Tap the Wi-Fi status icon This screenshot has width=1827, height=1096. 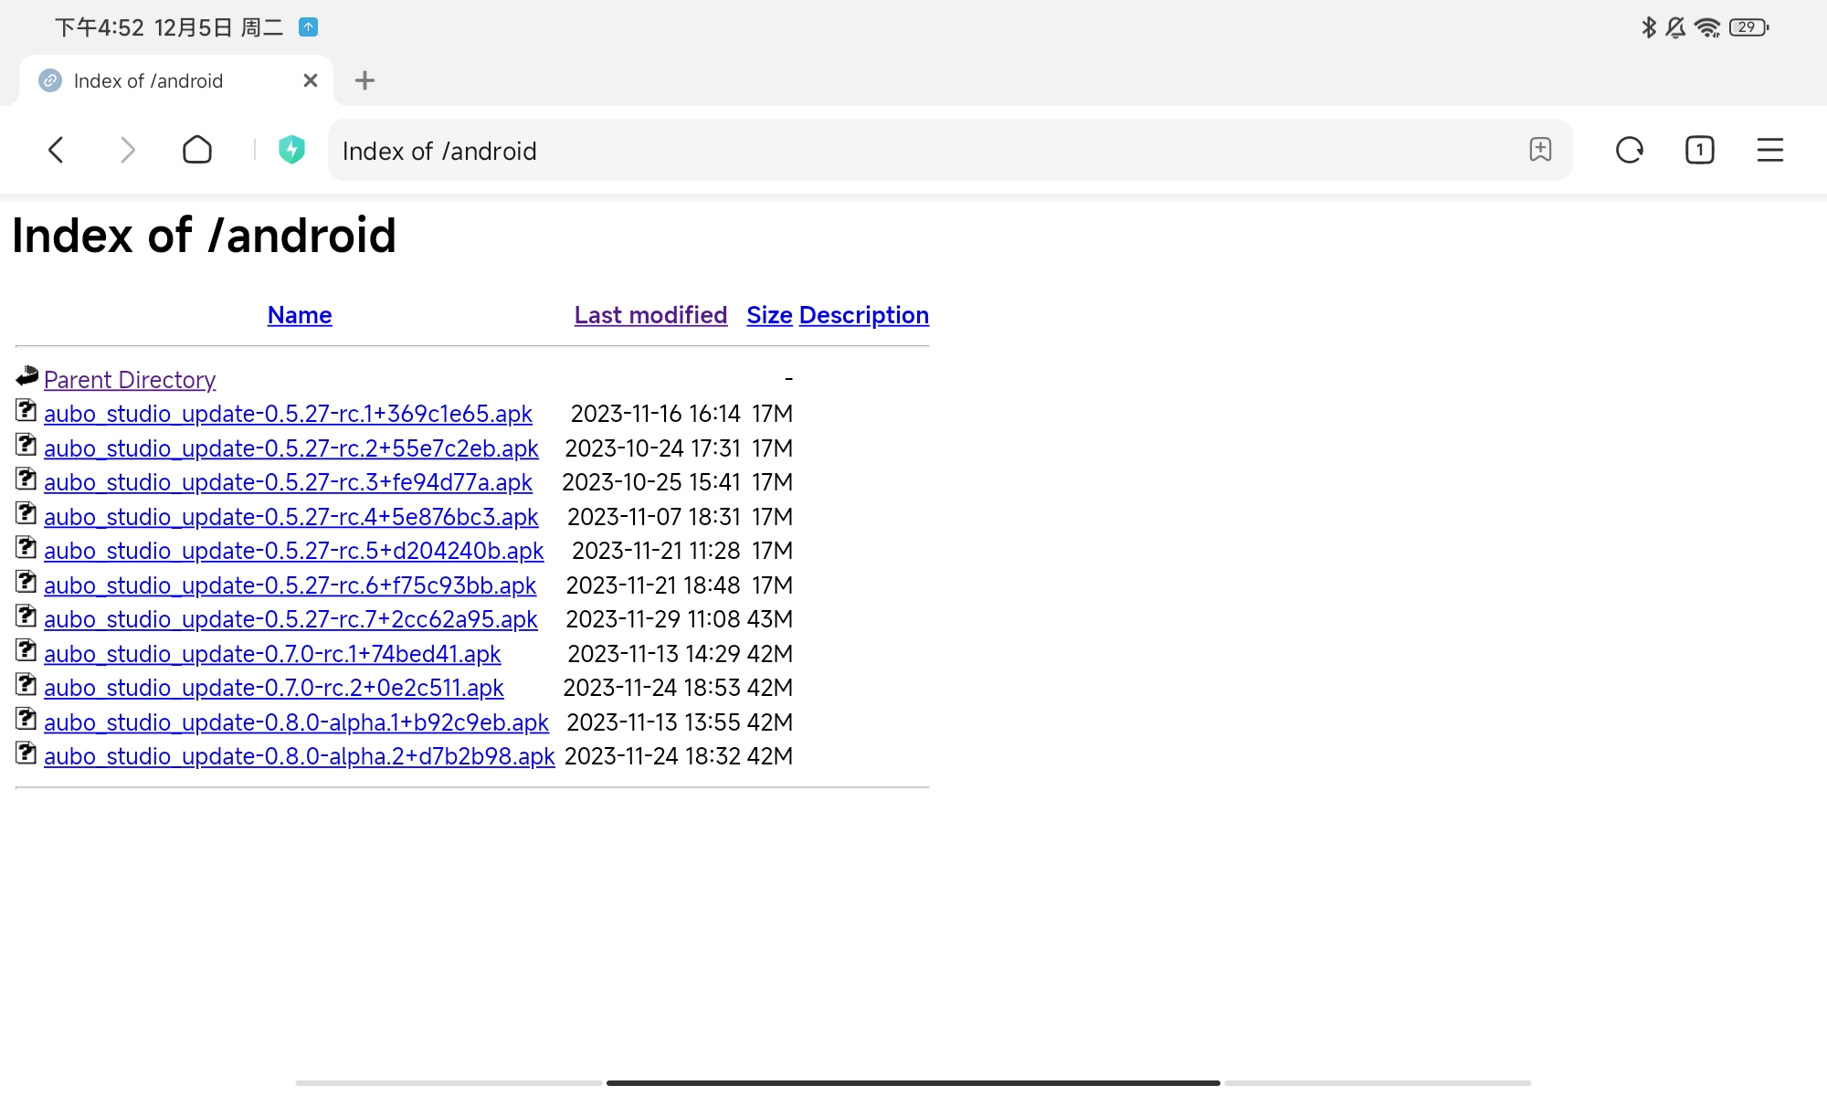point(1707,27)
